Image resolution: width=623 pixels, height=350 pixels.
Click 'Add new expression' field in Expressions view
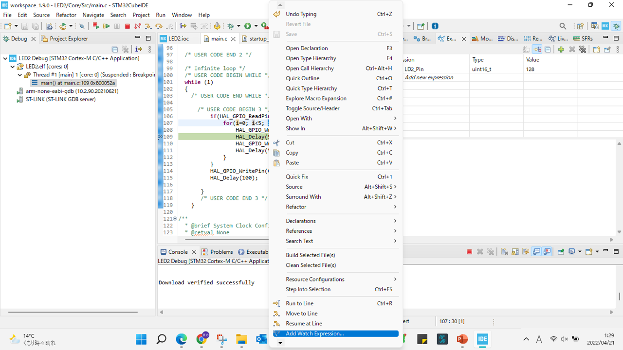(x=429, y=78)
